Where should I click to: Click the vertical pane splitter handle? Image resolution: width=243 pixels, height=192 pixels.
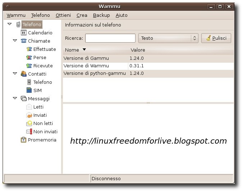coord(62,97)
